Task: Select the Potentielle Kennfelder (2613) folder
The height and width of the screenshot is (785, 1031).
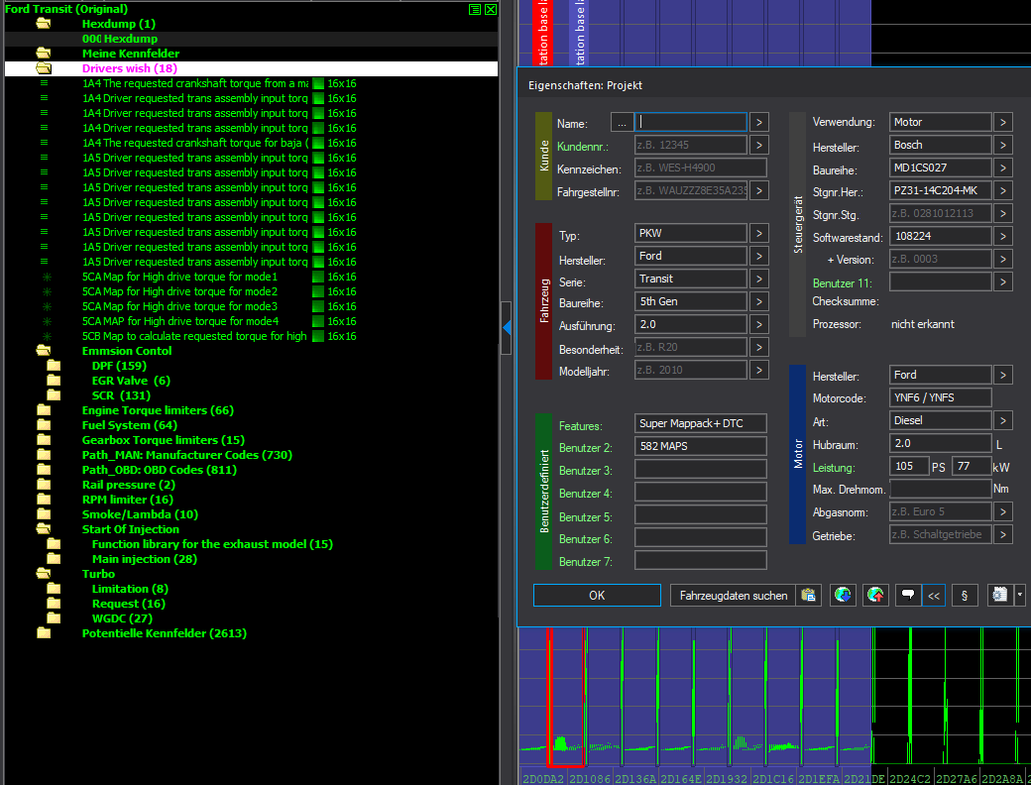Action: [x=164, y=633]
